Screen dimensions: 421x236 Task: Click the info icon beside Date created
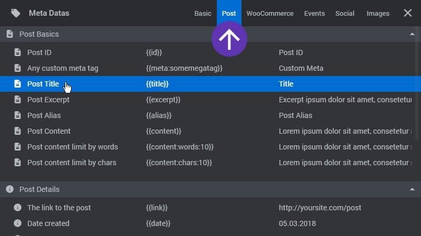[17, 223]
